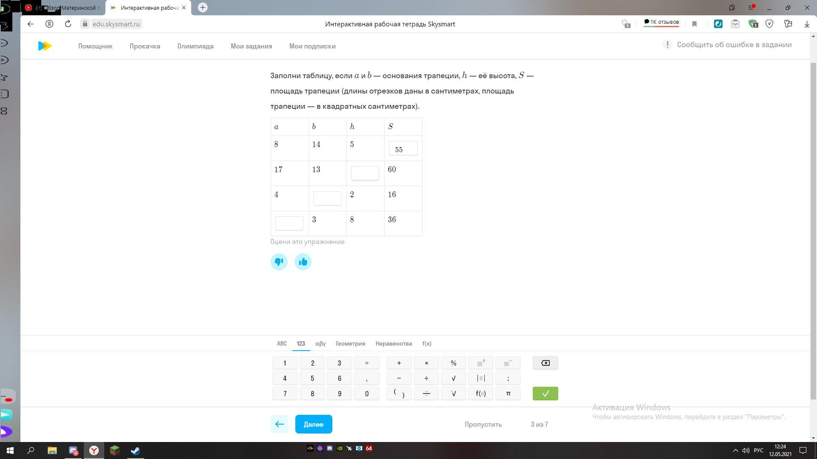
Task: Open Мои задания in the top menu
Action: [x=251, y=46]
